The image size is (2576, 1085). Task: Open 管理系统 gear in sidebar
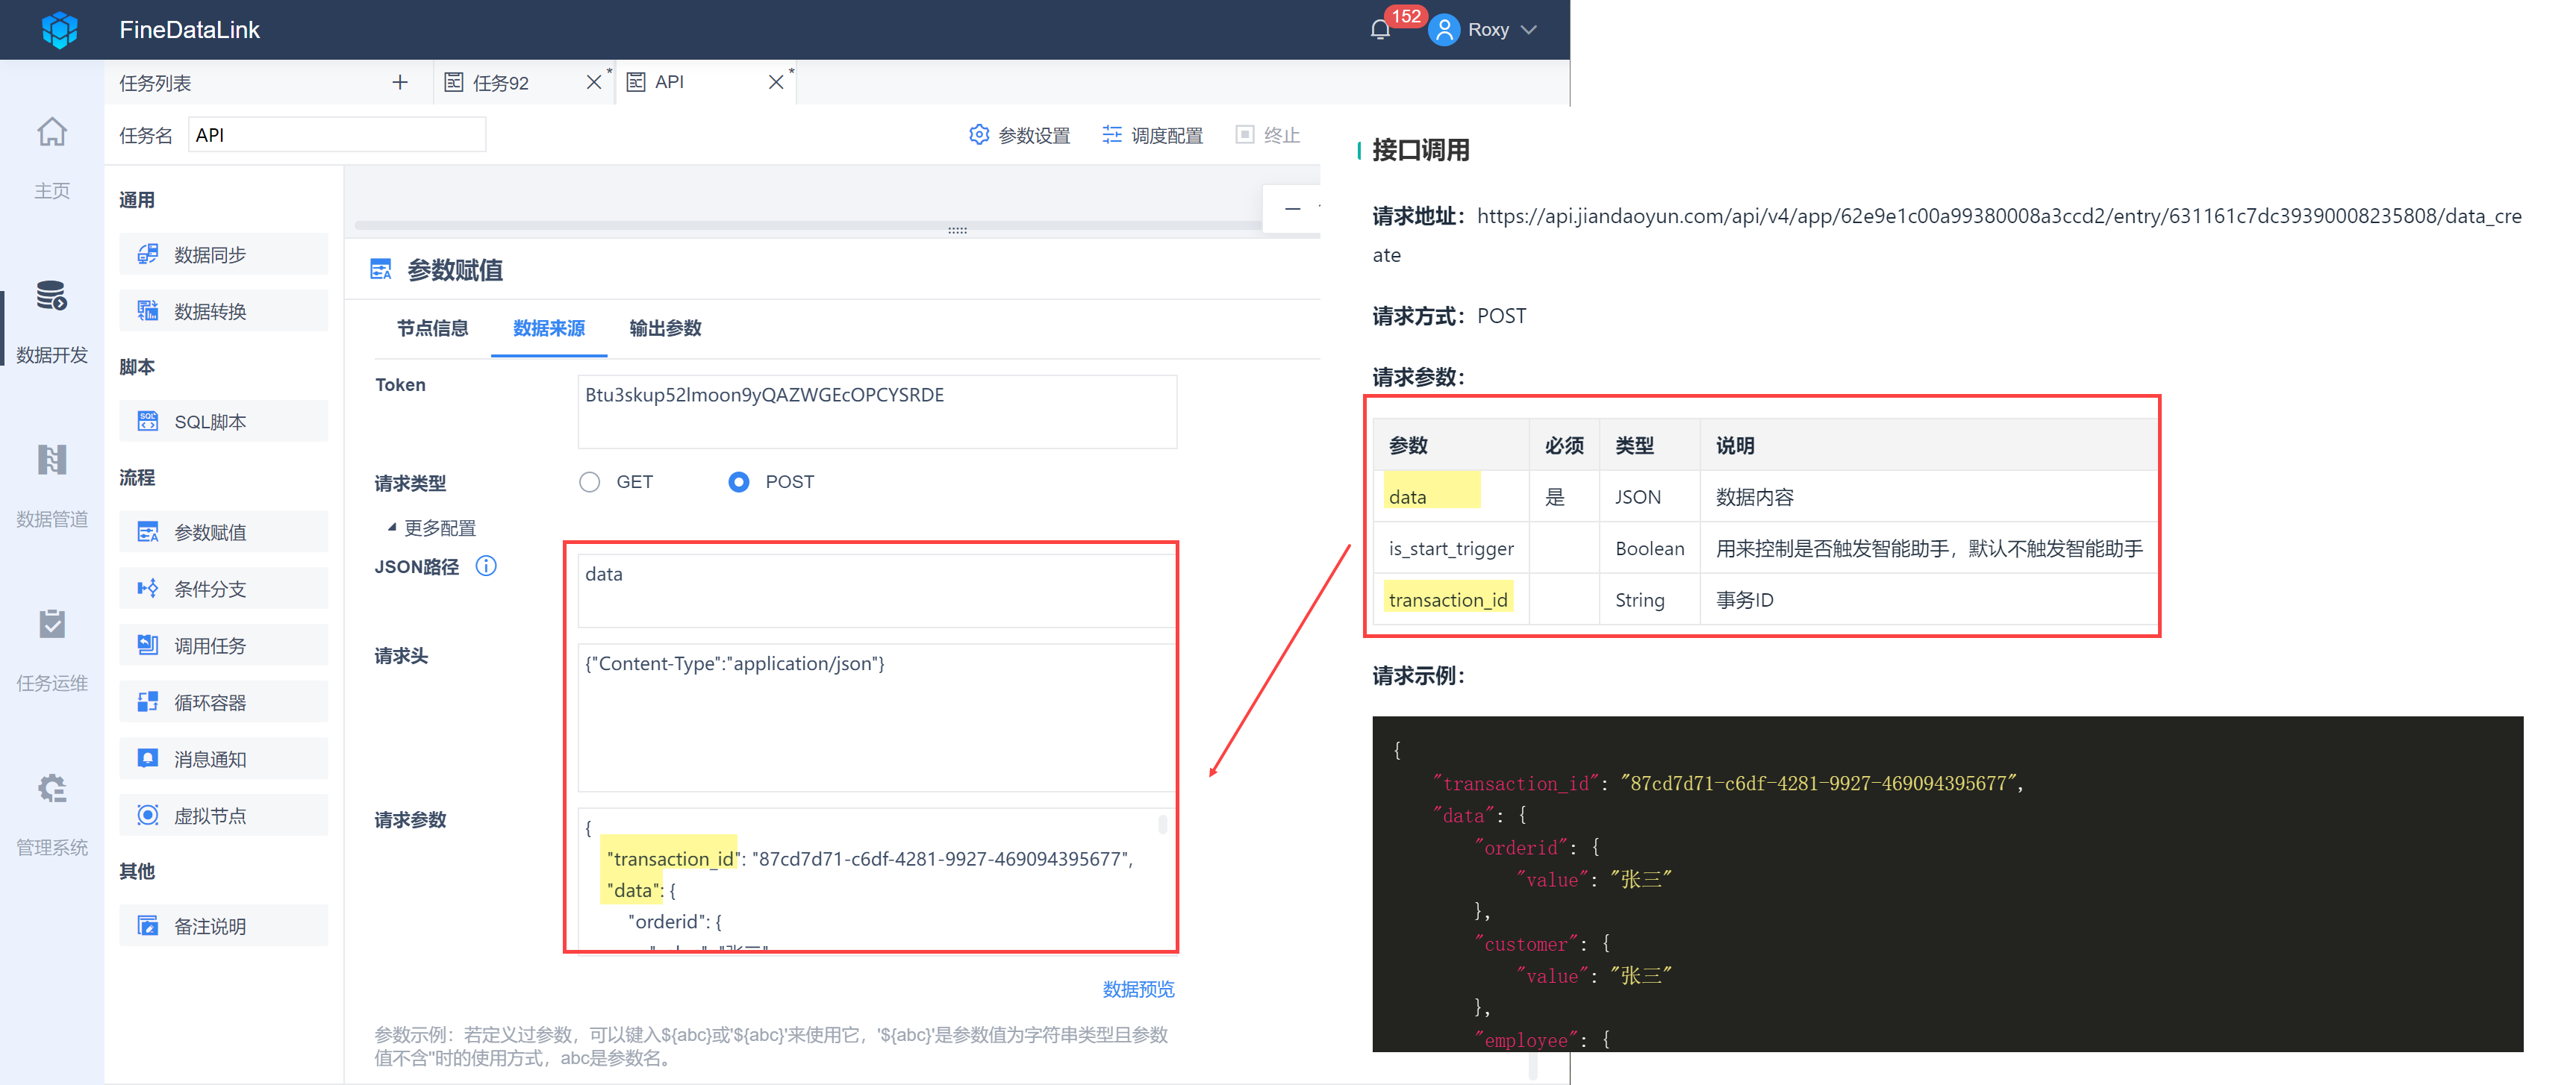tap(52, 789)
